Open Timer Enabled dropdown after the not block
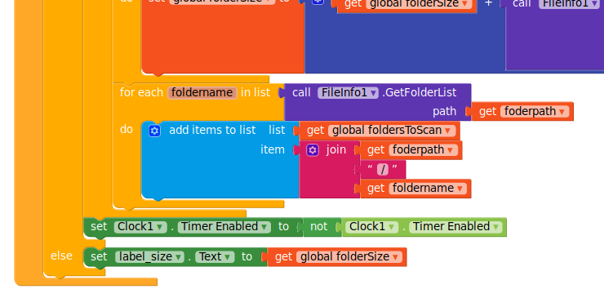 pos(455,226)
